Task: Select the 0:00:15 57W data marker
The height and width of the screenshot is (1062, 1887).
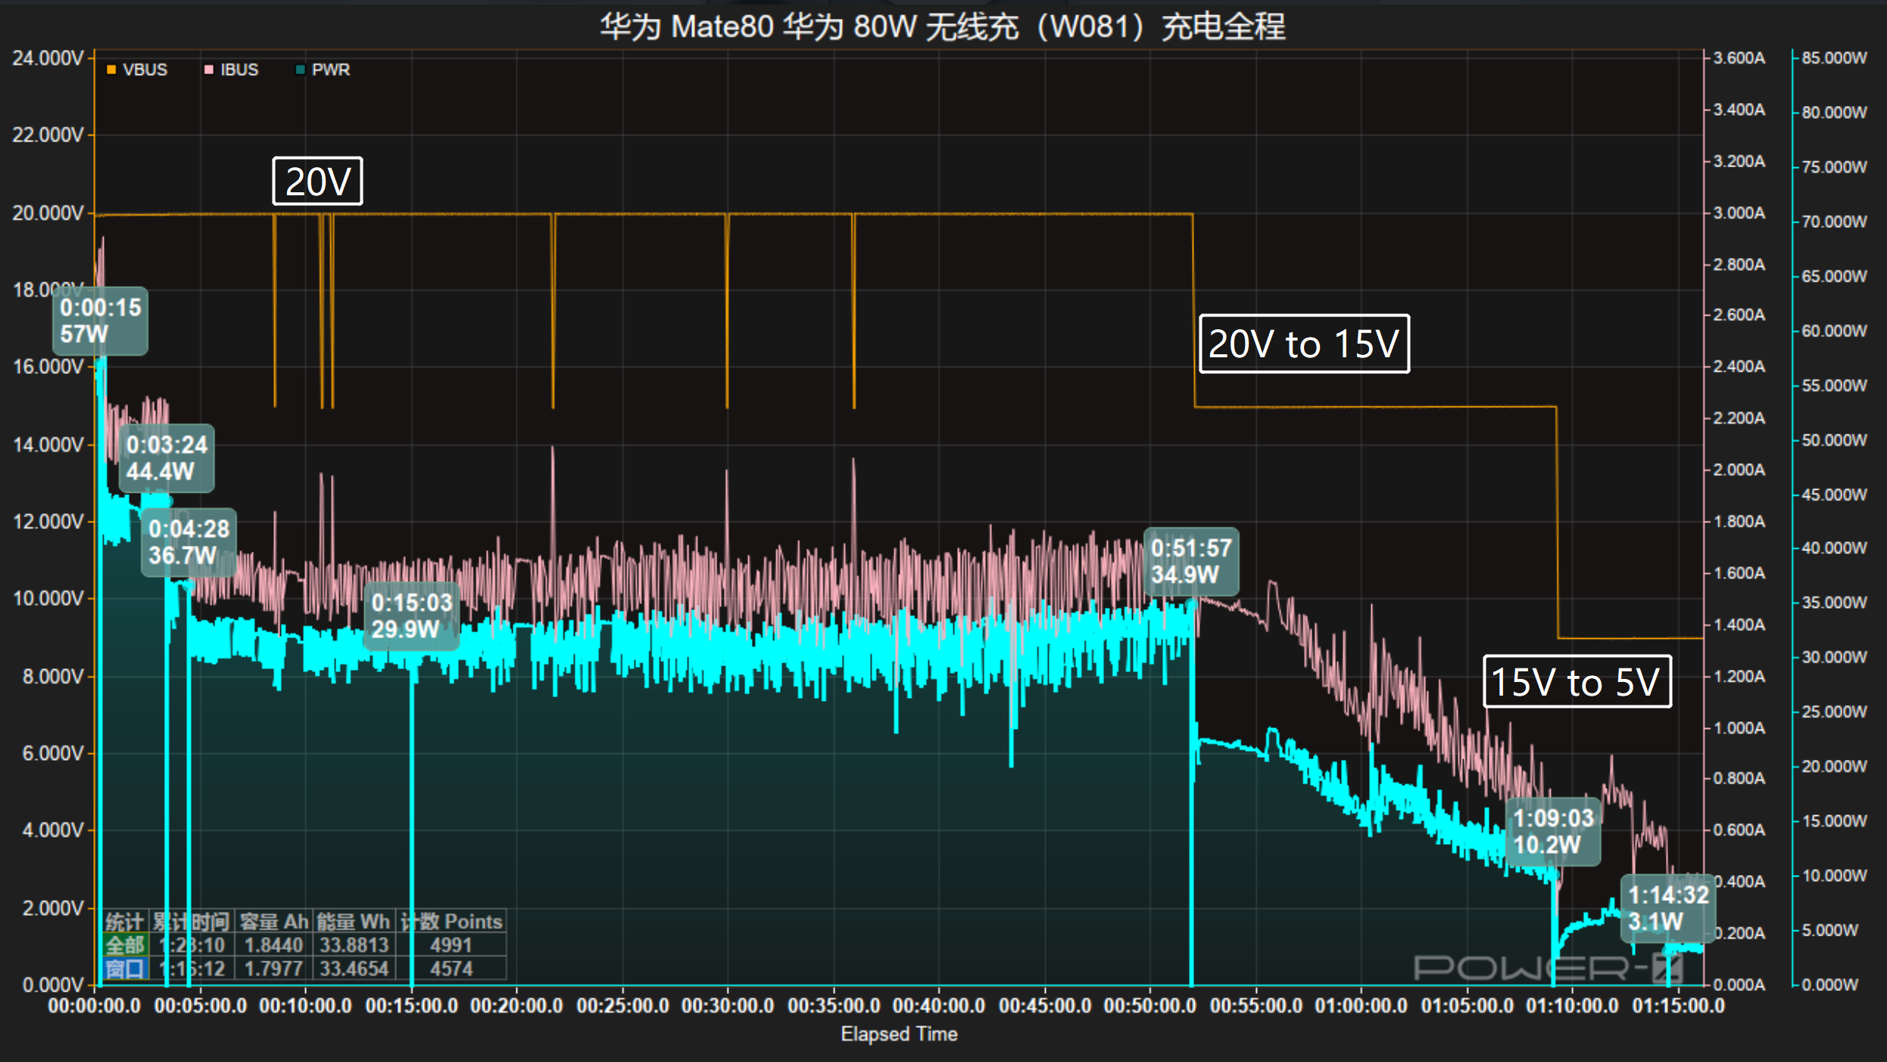Action: click(100, 321)
